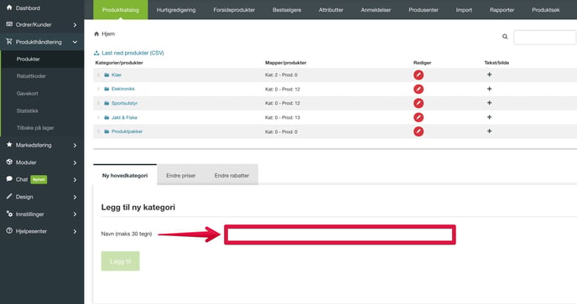Open Statistikk in the sidebar
This screenshot has height=304, width=577.
click(27, 111)
